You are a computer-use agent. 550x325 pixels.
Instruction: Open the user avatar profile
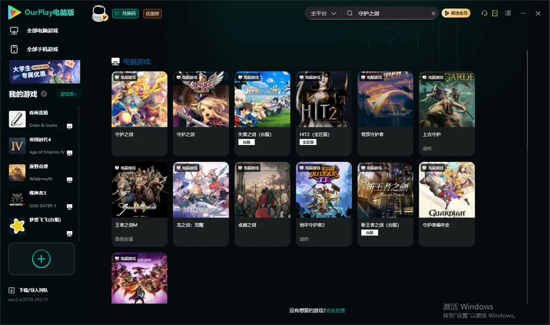tap(99, 13)
